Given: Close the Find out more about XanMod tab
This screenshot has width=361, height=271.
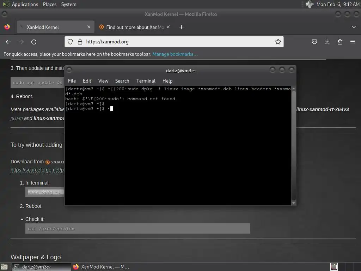Looking at the screenshot, I should (x=168, y=27).
